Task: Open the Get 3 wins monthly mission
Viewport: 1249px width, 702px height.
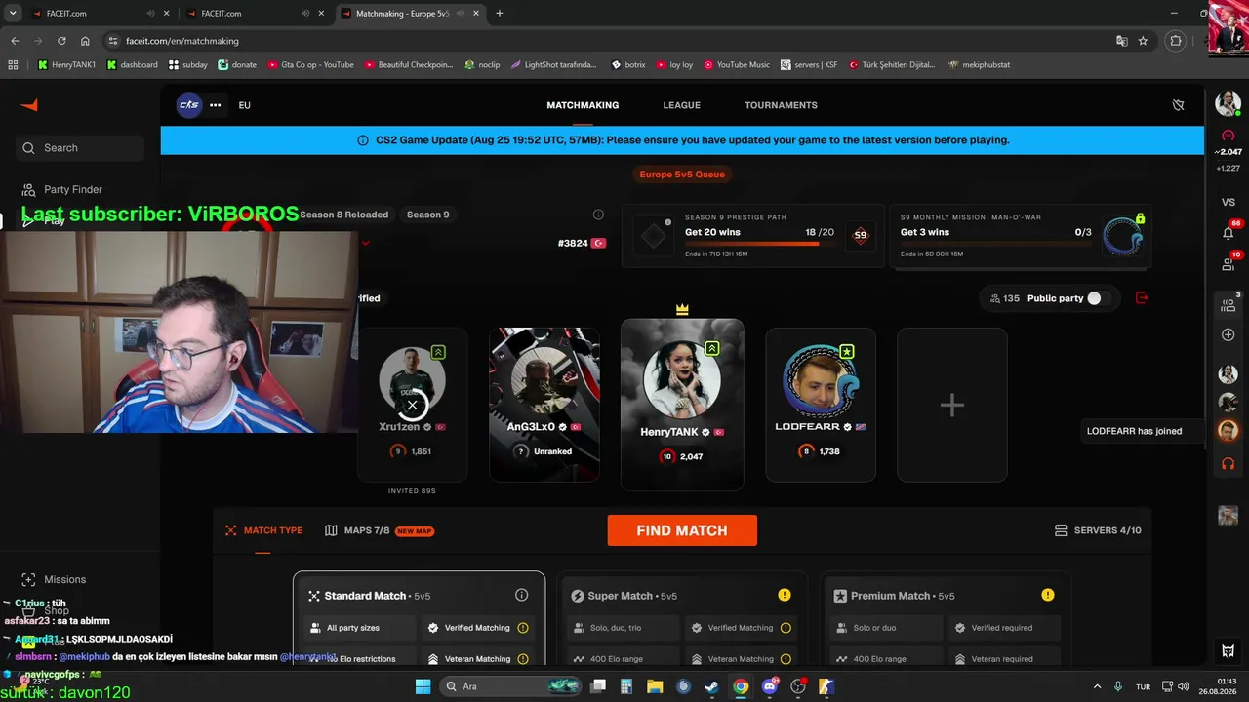Action: coord(1019,236)
